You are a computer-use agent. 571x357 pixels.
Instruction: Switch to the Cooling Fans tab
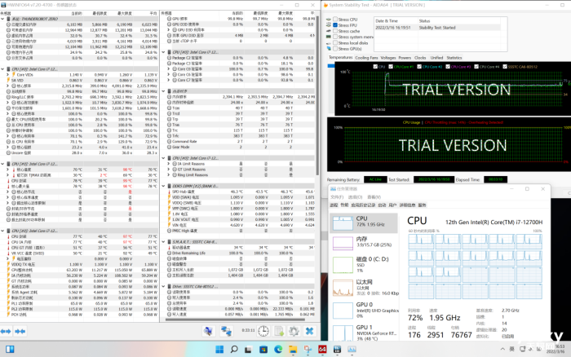tap(366, 58)
